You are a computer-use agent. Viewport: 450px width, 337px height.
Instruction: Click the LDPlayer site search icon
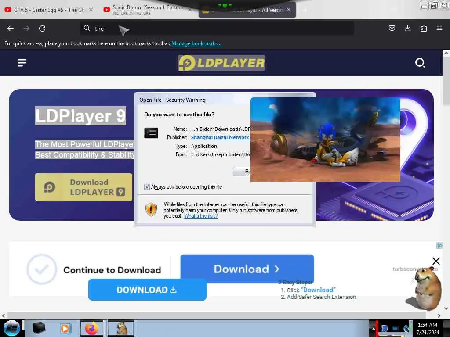[x=420, y=63]
